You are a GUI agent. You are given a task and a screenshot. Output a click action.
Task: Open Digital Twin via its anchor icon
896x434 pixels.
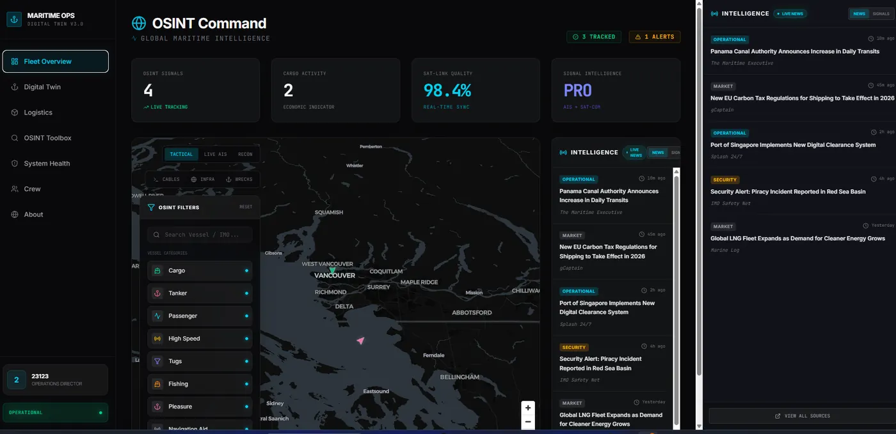(15, 87)
